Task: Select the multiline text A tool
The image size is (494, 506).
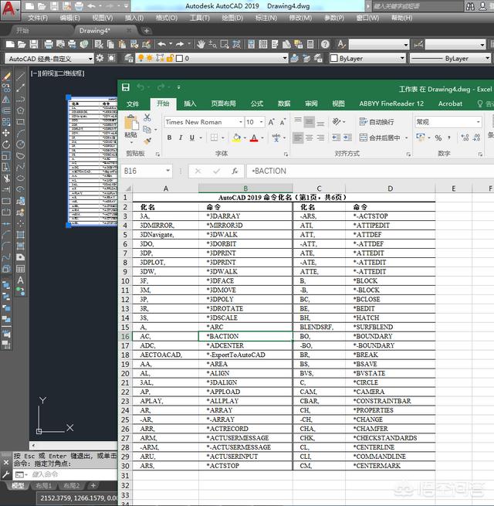Action: coord(20,280)
